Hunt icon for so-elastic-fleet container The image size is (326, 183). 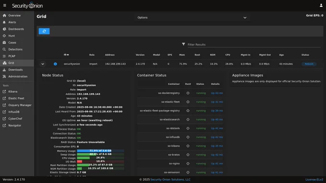point(188,102)
